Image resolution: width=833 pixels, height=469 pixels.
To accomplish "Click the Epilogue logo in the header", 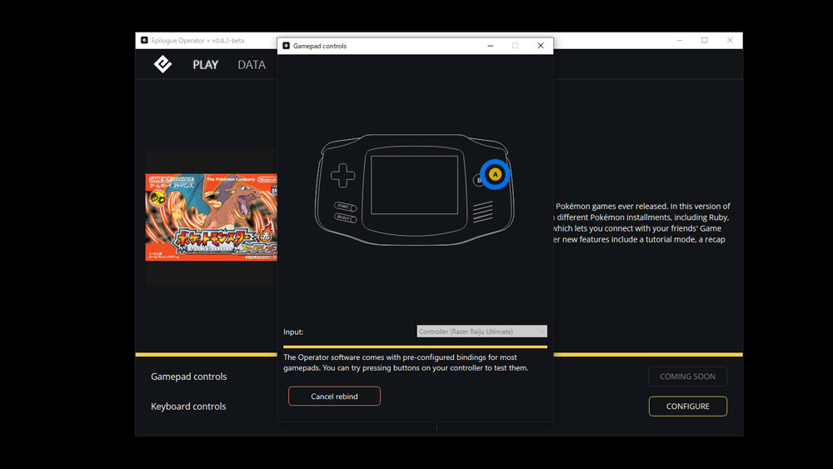I will pyautogui.click(x=163, y=64).
